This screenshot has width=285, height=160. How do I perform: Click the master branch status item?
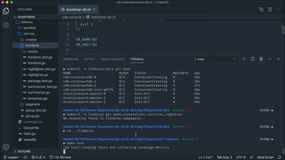coord(11,157)
